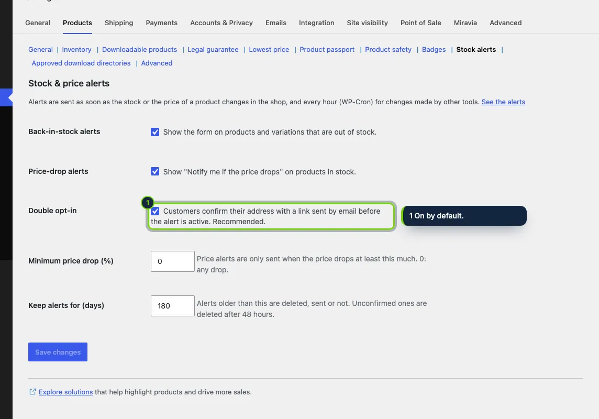Open the Explore solutions link
This screenshot has width=599, height=419.
(65, 392)
